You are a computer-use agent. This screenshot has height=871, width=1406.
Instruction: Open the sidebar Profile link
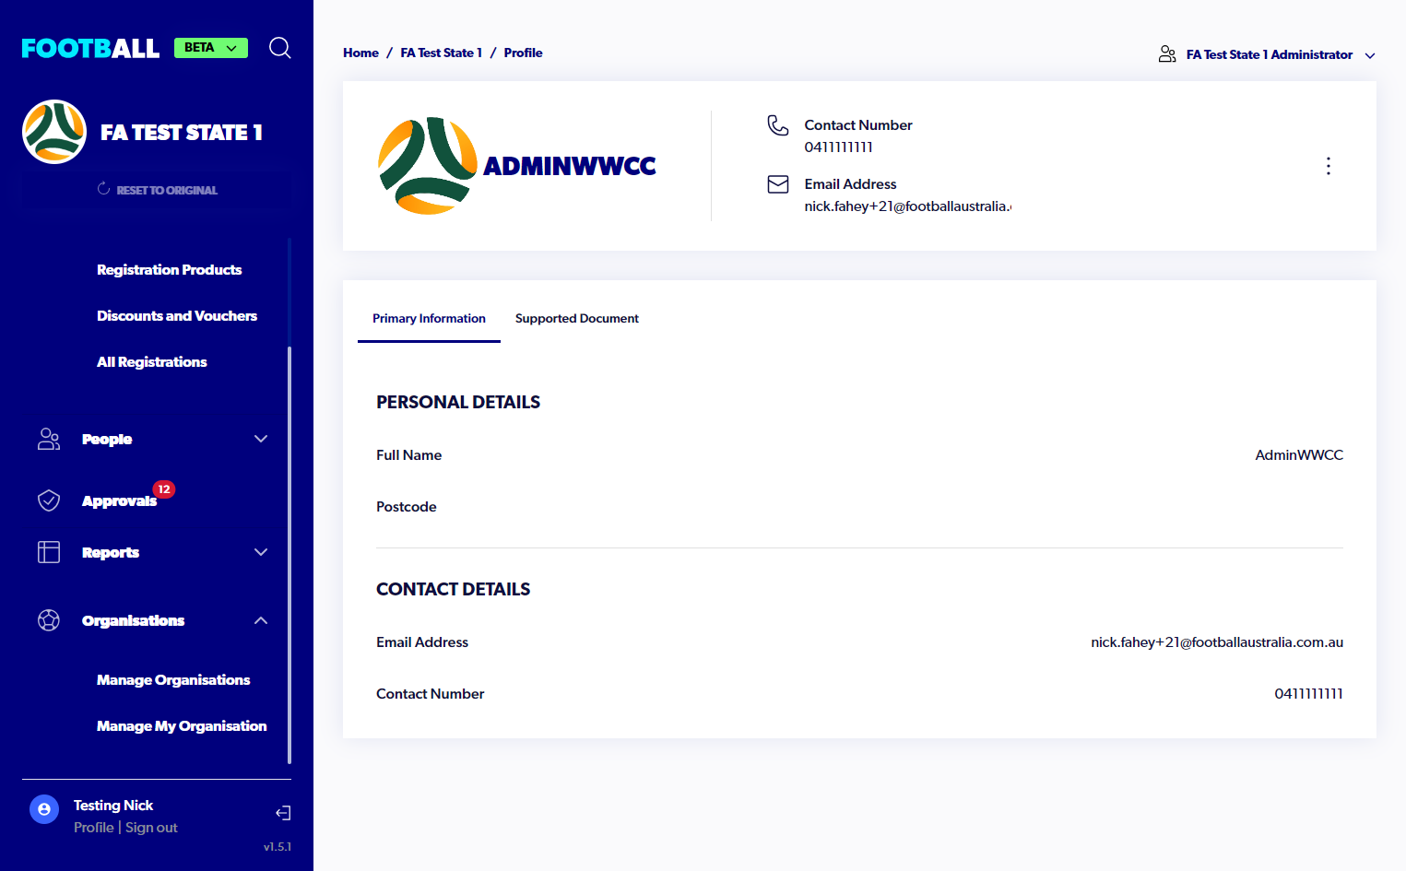(x=94, y=828)
